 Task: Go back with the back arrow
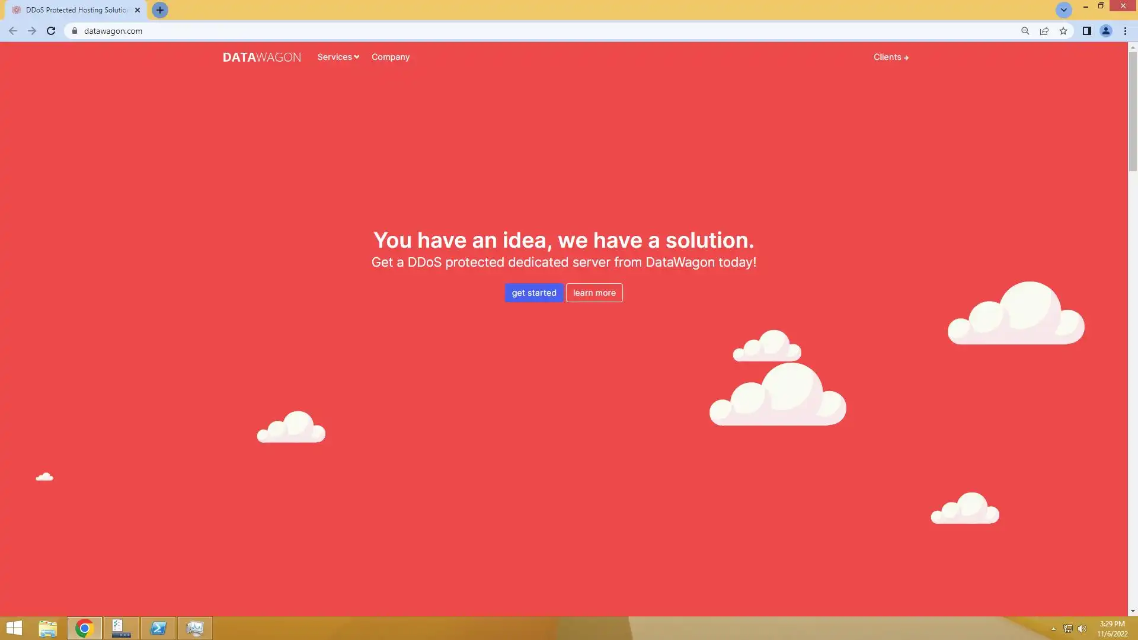(x=13, y=31)
